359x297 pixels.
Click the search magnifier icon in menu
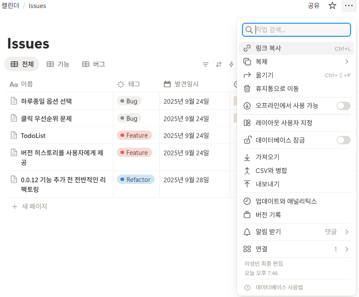coord(249,30)
